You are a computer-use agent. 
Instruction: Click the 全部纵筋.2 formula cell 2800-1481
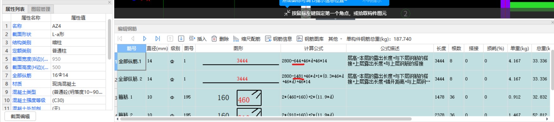click(x=314, y=79)
